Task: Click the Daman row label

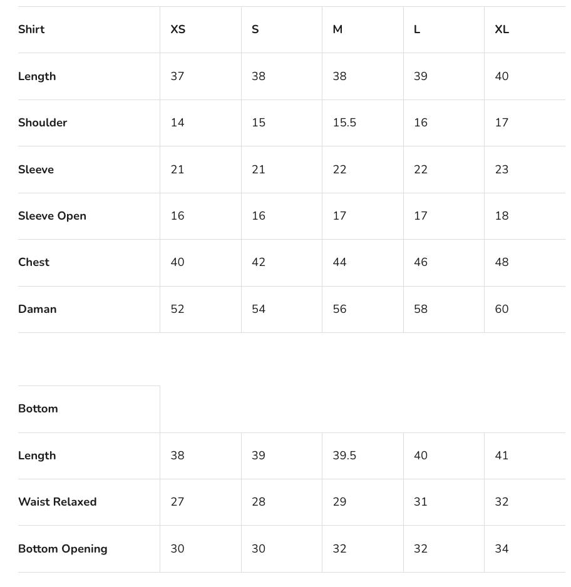Action: click(37, 309)
